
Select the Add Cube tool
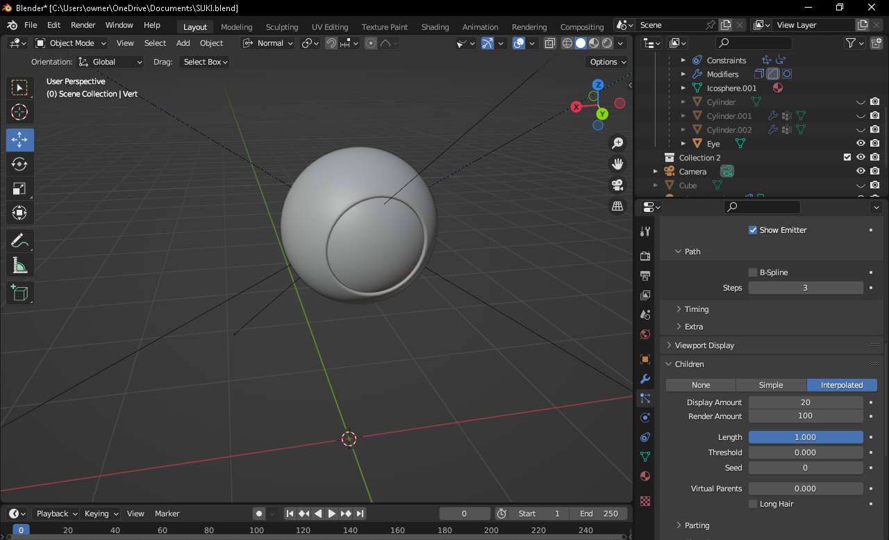[x=19, y=293]
